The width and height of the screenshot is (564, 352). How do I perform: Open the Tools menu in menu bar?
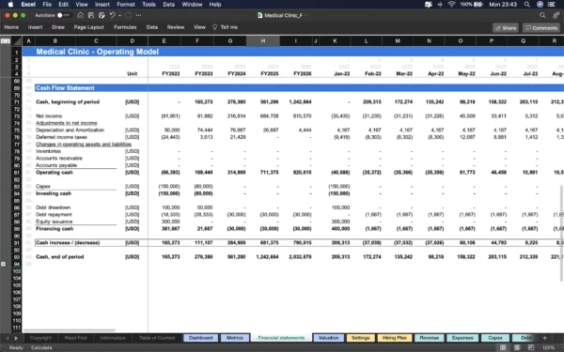(149, 5)
